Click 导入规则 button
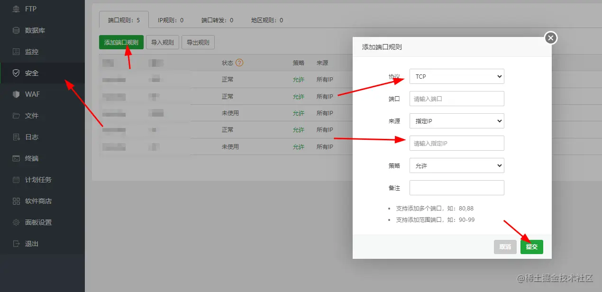 [x=163, y=42]
